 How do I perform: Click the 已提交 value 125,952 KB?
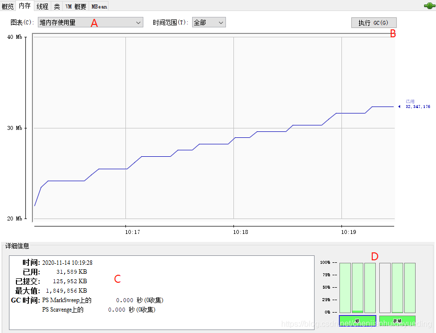[70, 281]
